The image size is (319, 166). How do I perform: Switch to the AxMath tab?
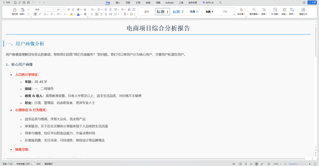click(170, 3)
